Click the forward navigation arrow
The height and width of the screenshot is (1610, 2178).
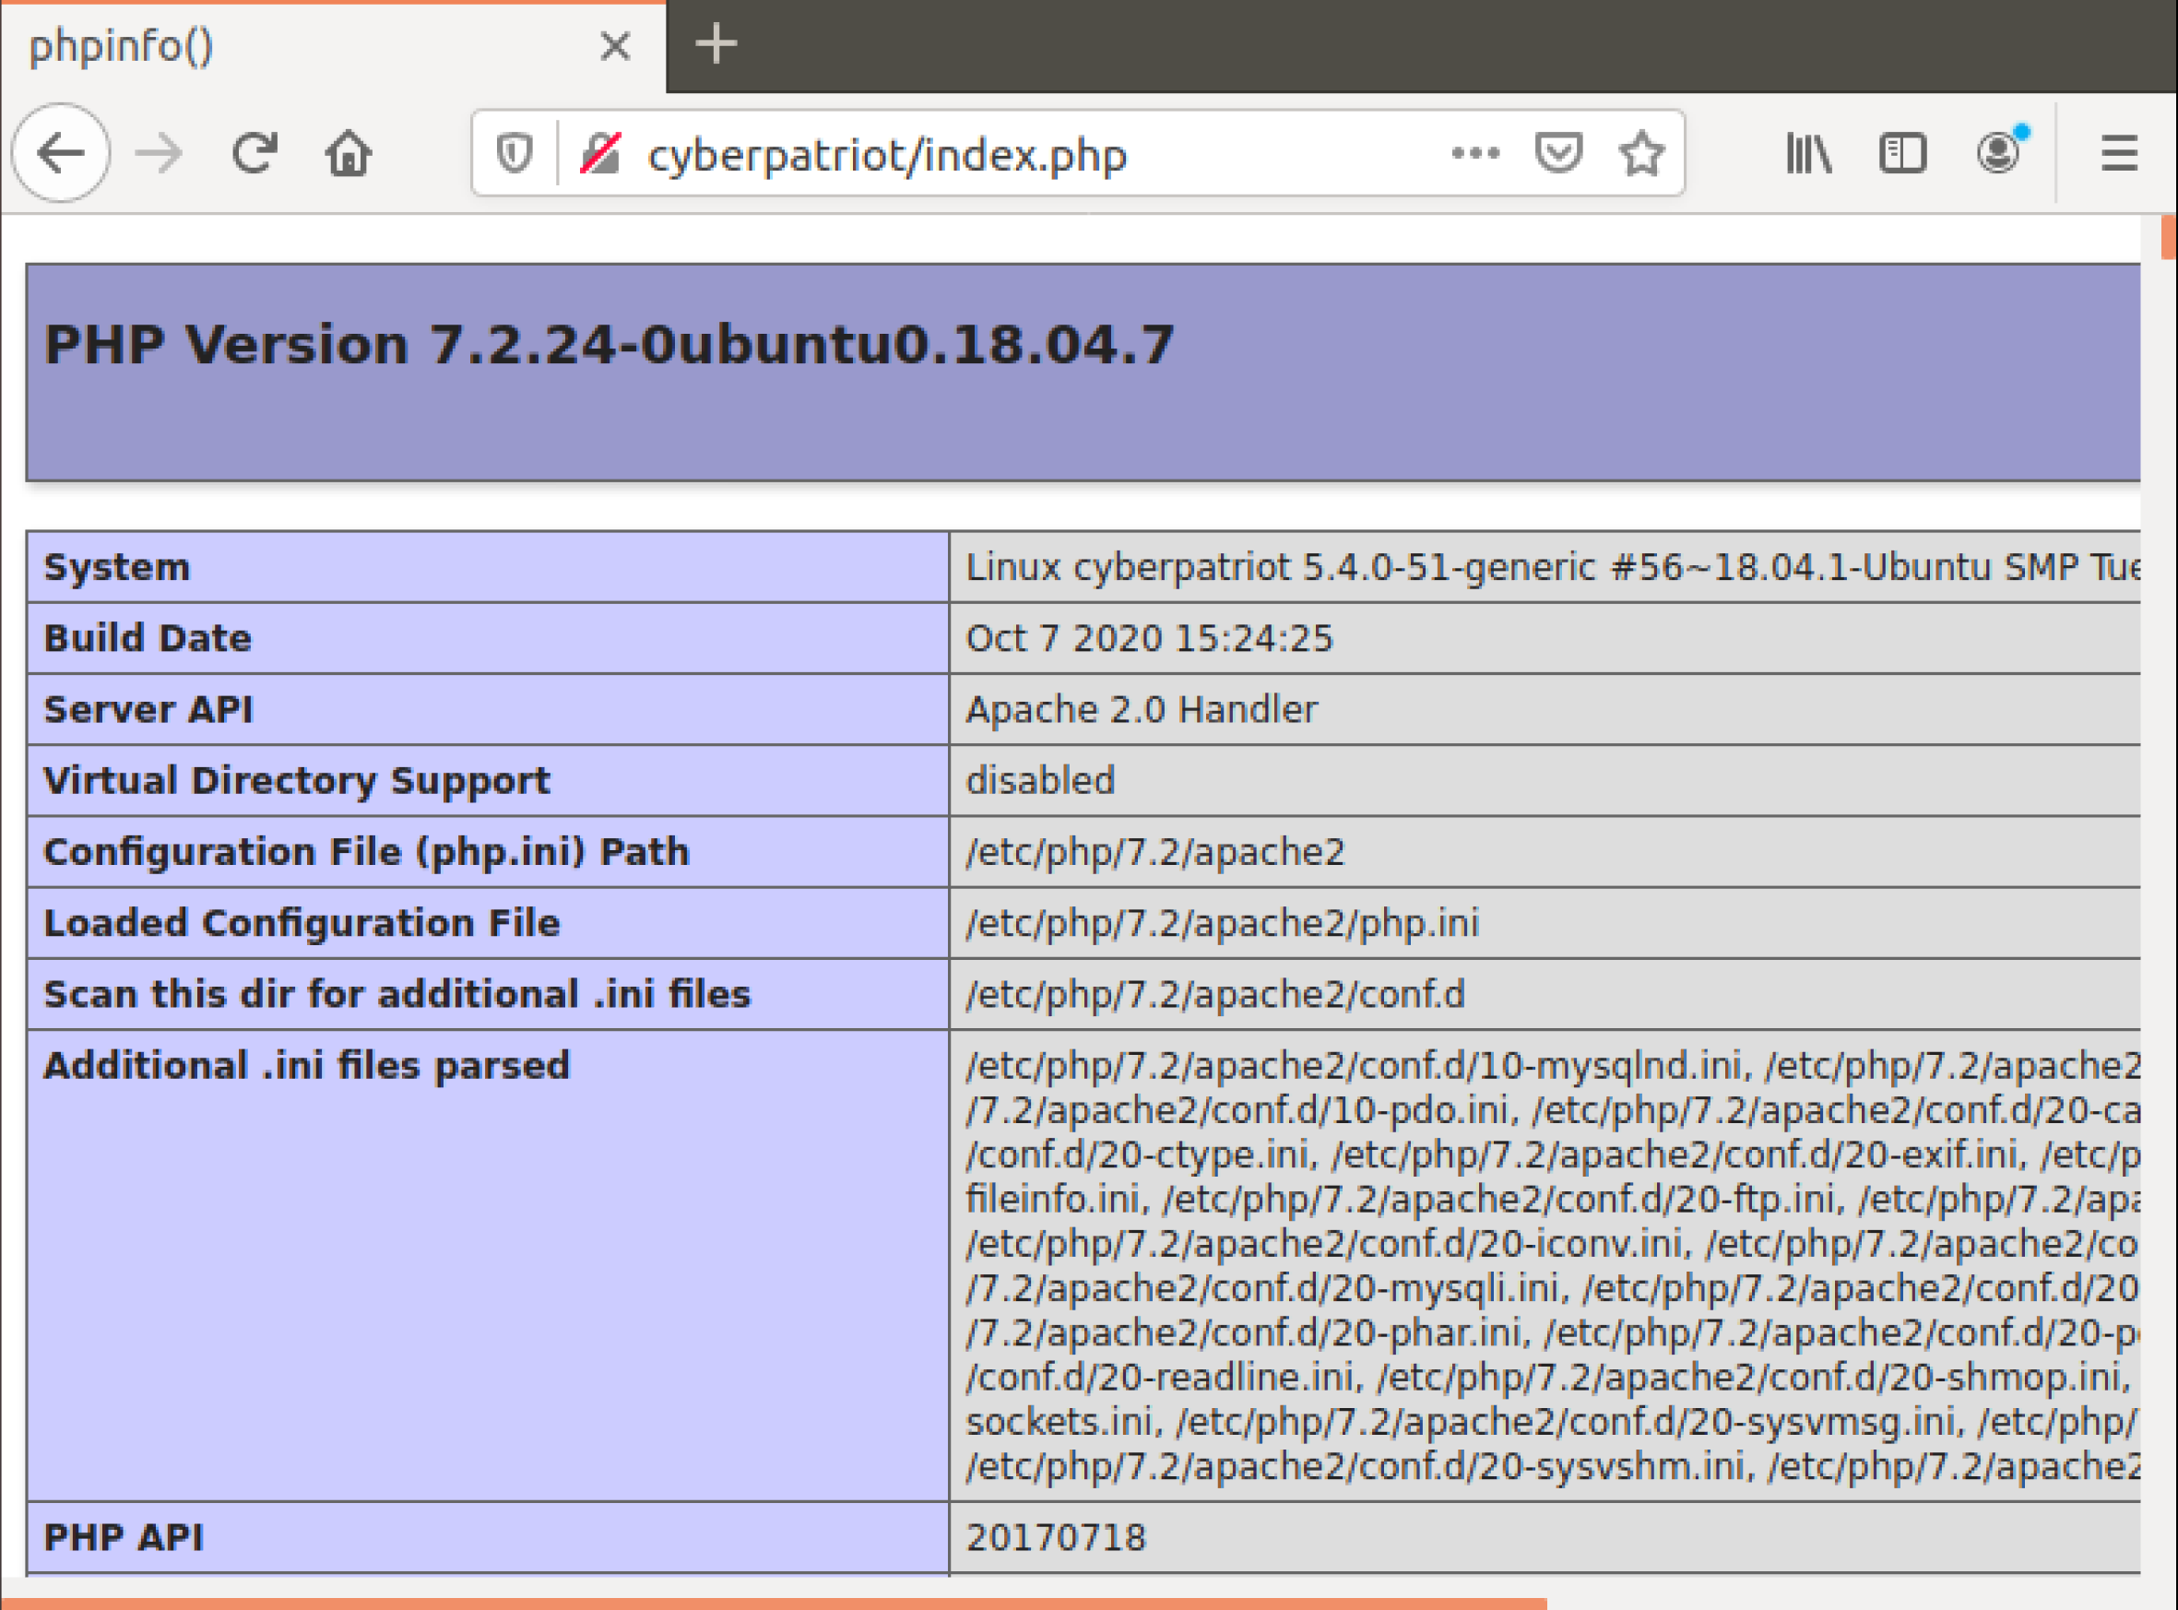tap(159, 153)
